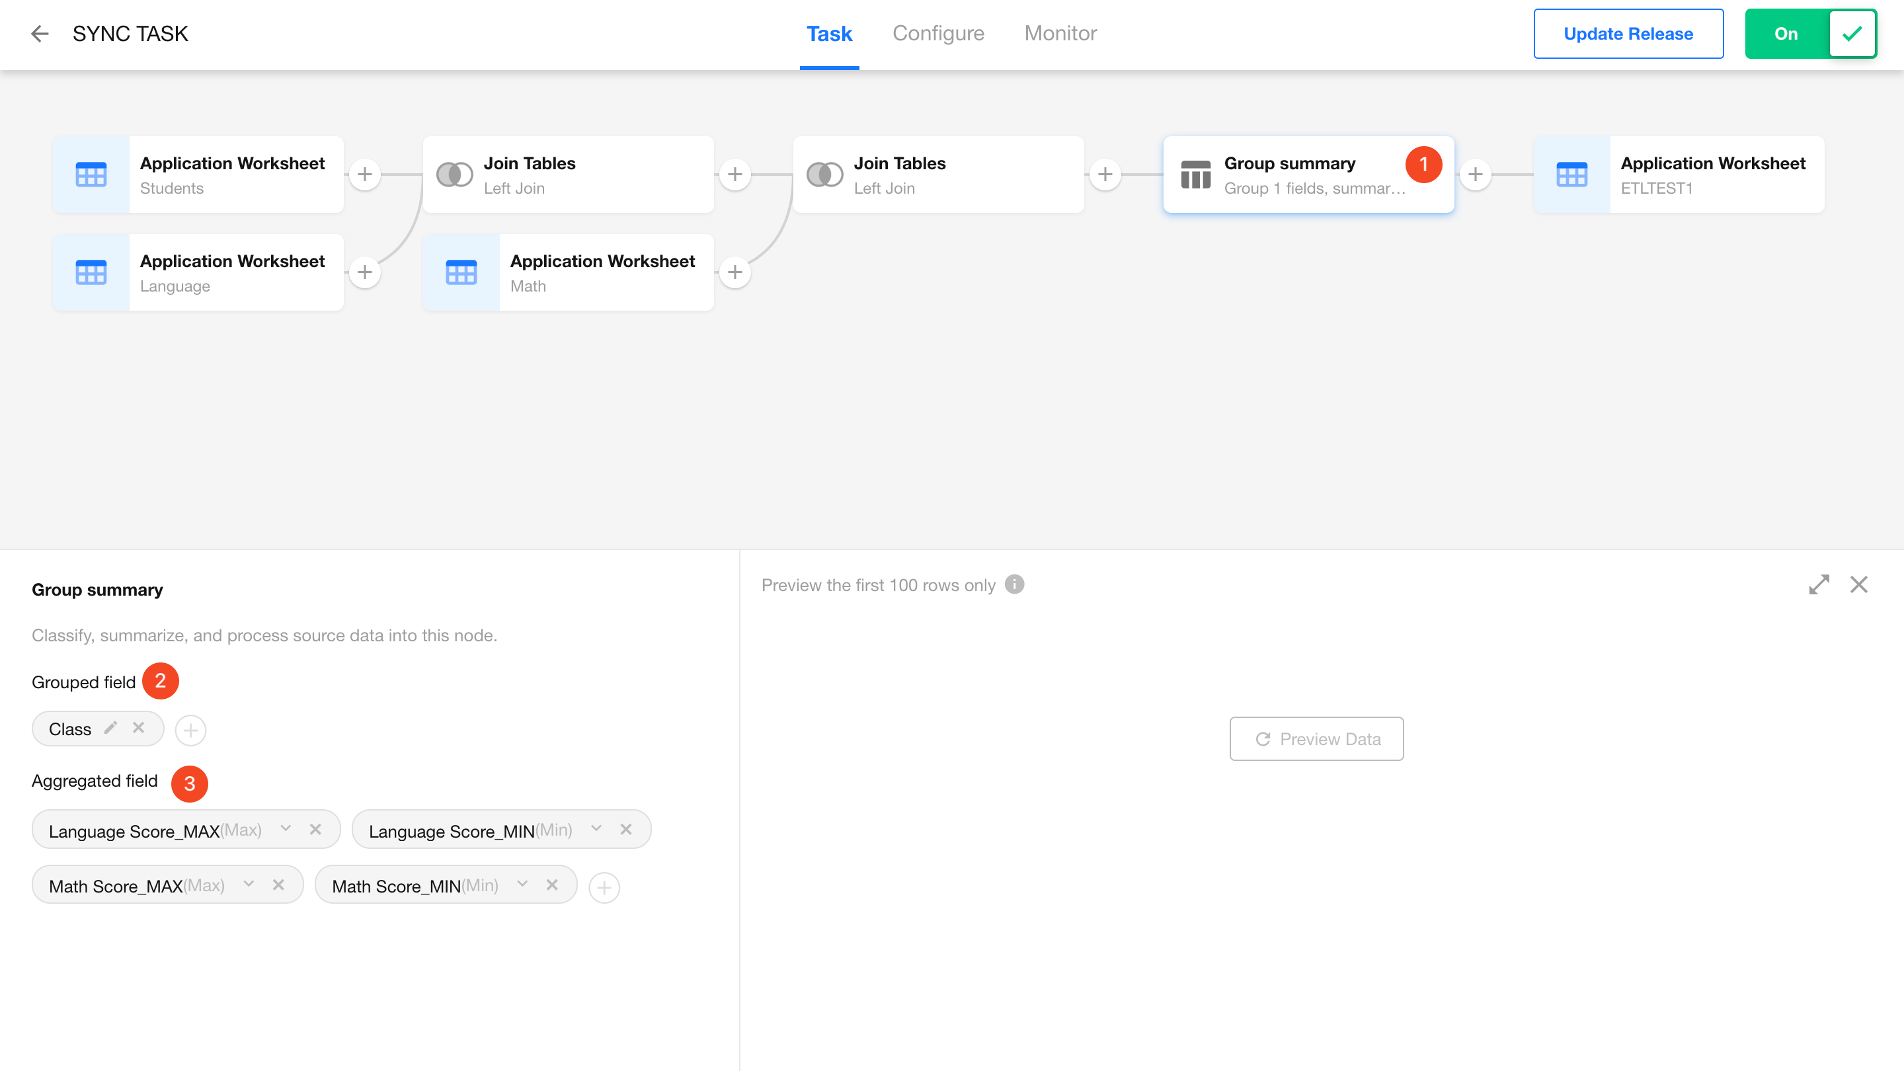Open the Monitor tab
Screen dimensions: 1904x1071
pyautogui.click(x=1060, y=34)
